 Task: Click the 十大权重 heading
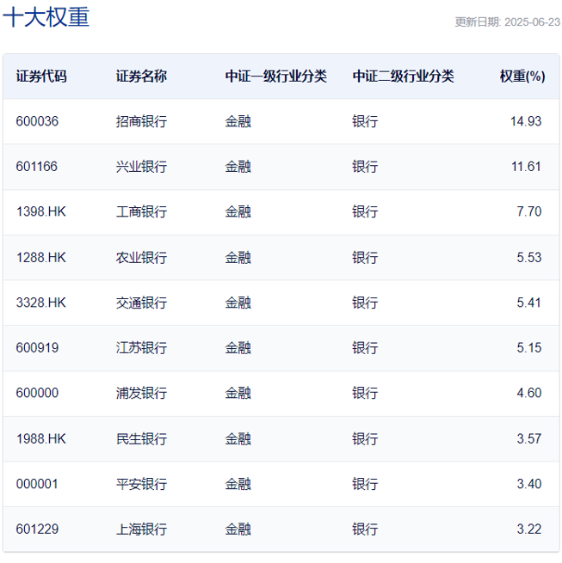tap(46, 17)
